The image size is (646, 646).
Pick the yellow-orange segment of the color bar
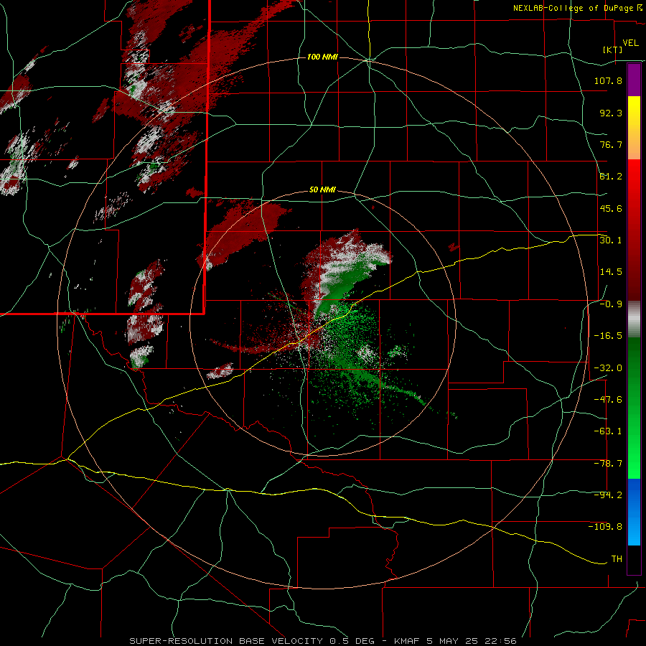pos(634,128)
